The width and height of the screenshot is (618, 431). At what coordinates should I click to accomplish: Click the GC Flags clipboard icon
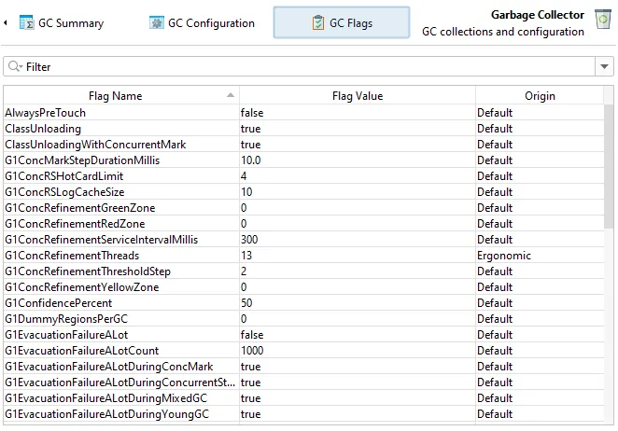coord(318,22)
